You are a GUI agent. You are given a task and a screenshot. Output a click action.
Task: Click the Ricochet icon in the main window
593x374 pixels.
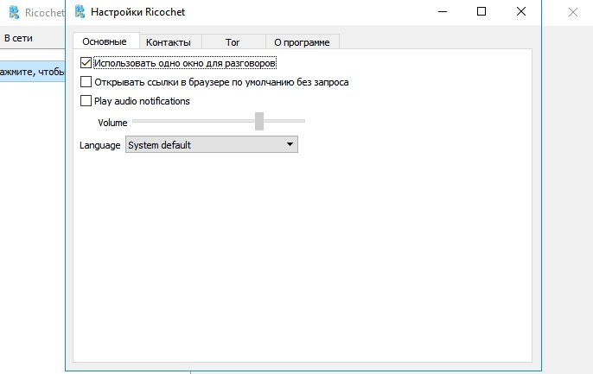coord(14,12)
